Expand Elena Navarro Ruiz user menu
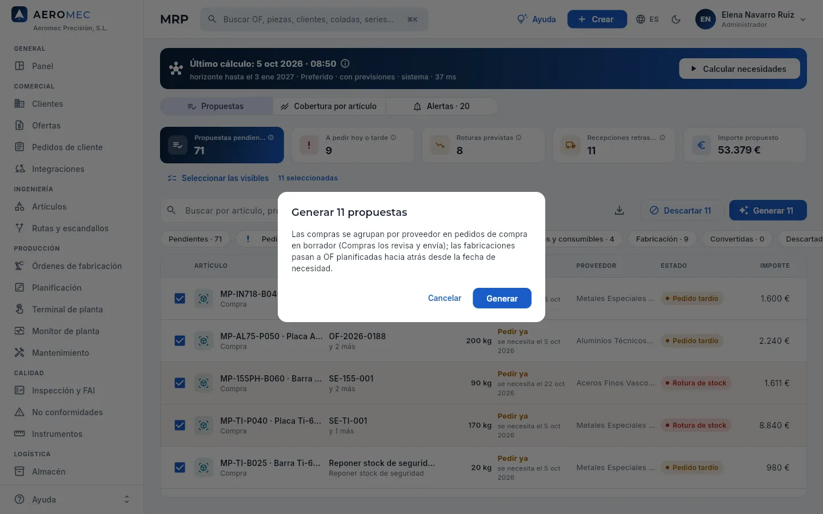 tap(750, 19)
